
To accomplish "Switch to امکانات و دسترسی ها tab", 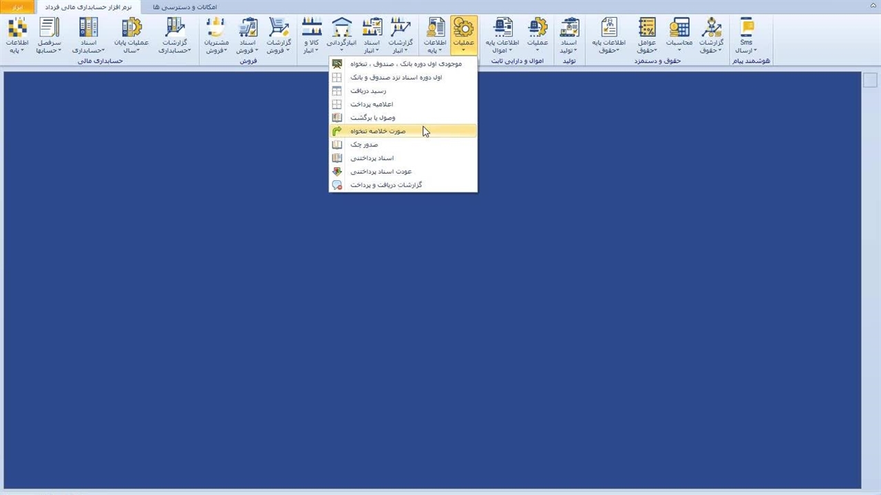I will click(x=184, y=7).
